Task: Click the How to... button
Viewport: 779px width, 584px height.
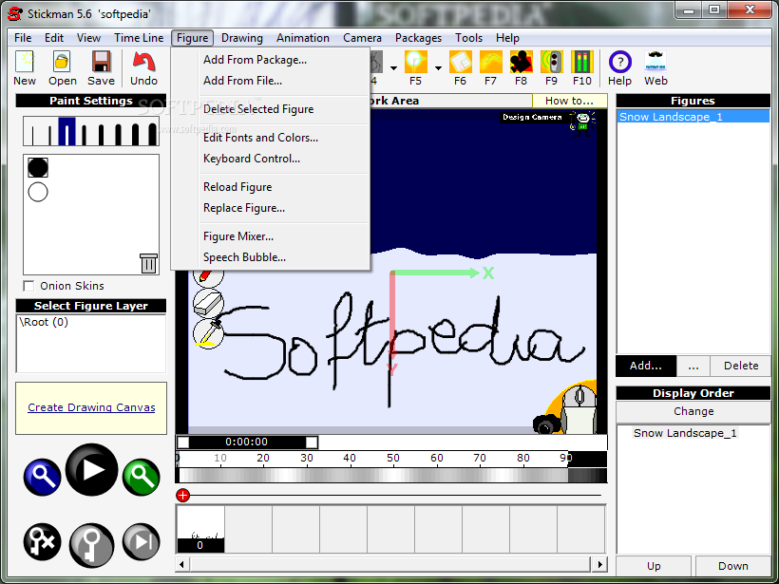Action: pos(569,101)
